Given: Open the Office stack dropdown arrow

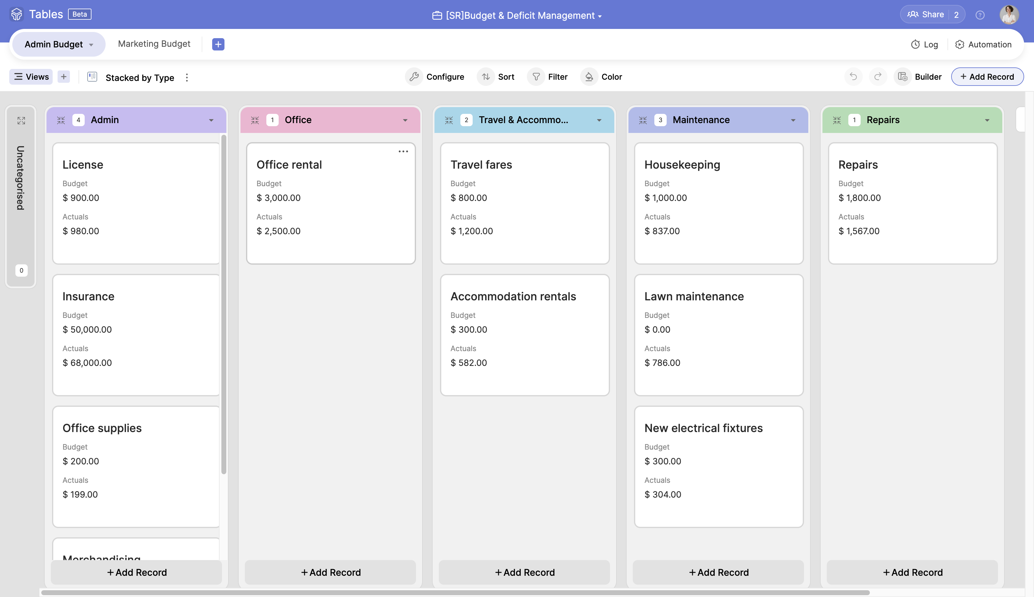Looking at the screenshot, I should click(x=405, y=120).
